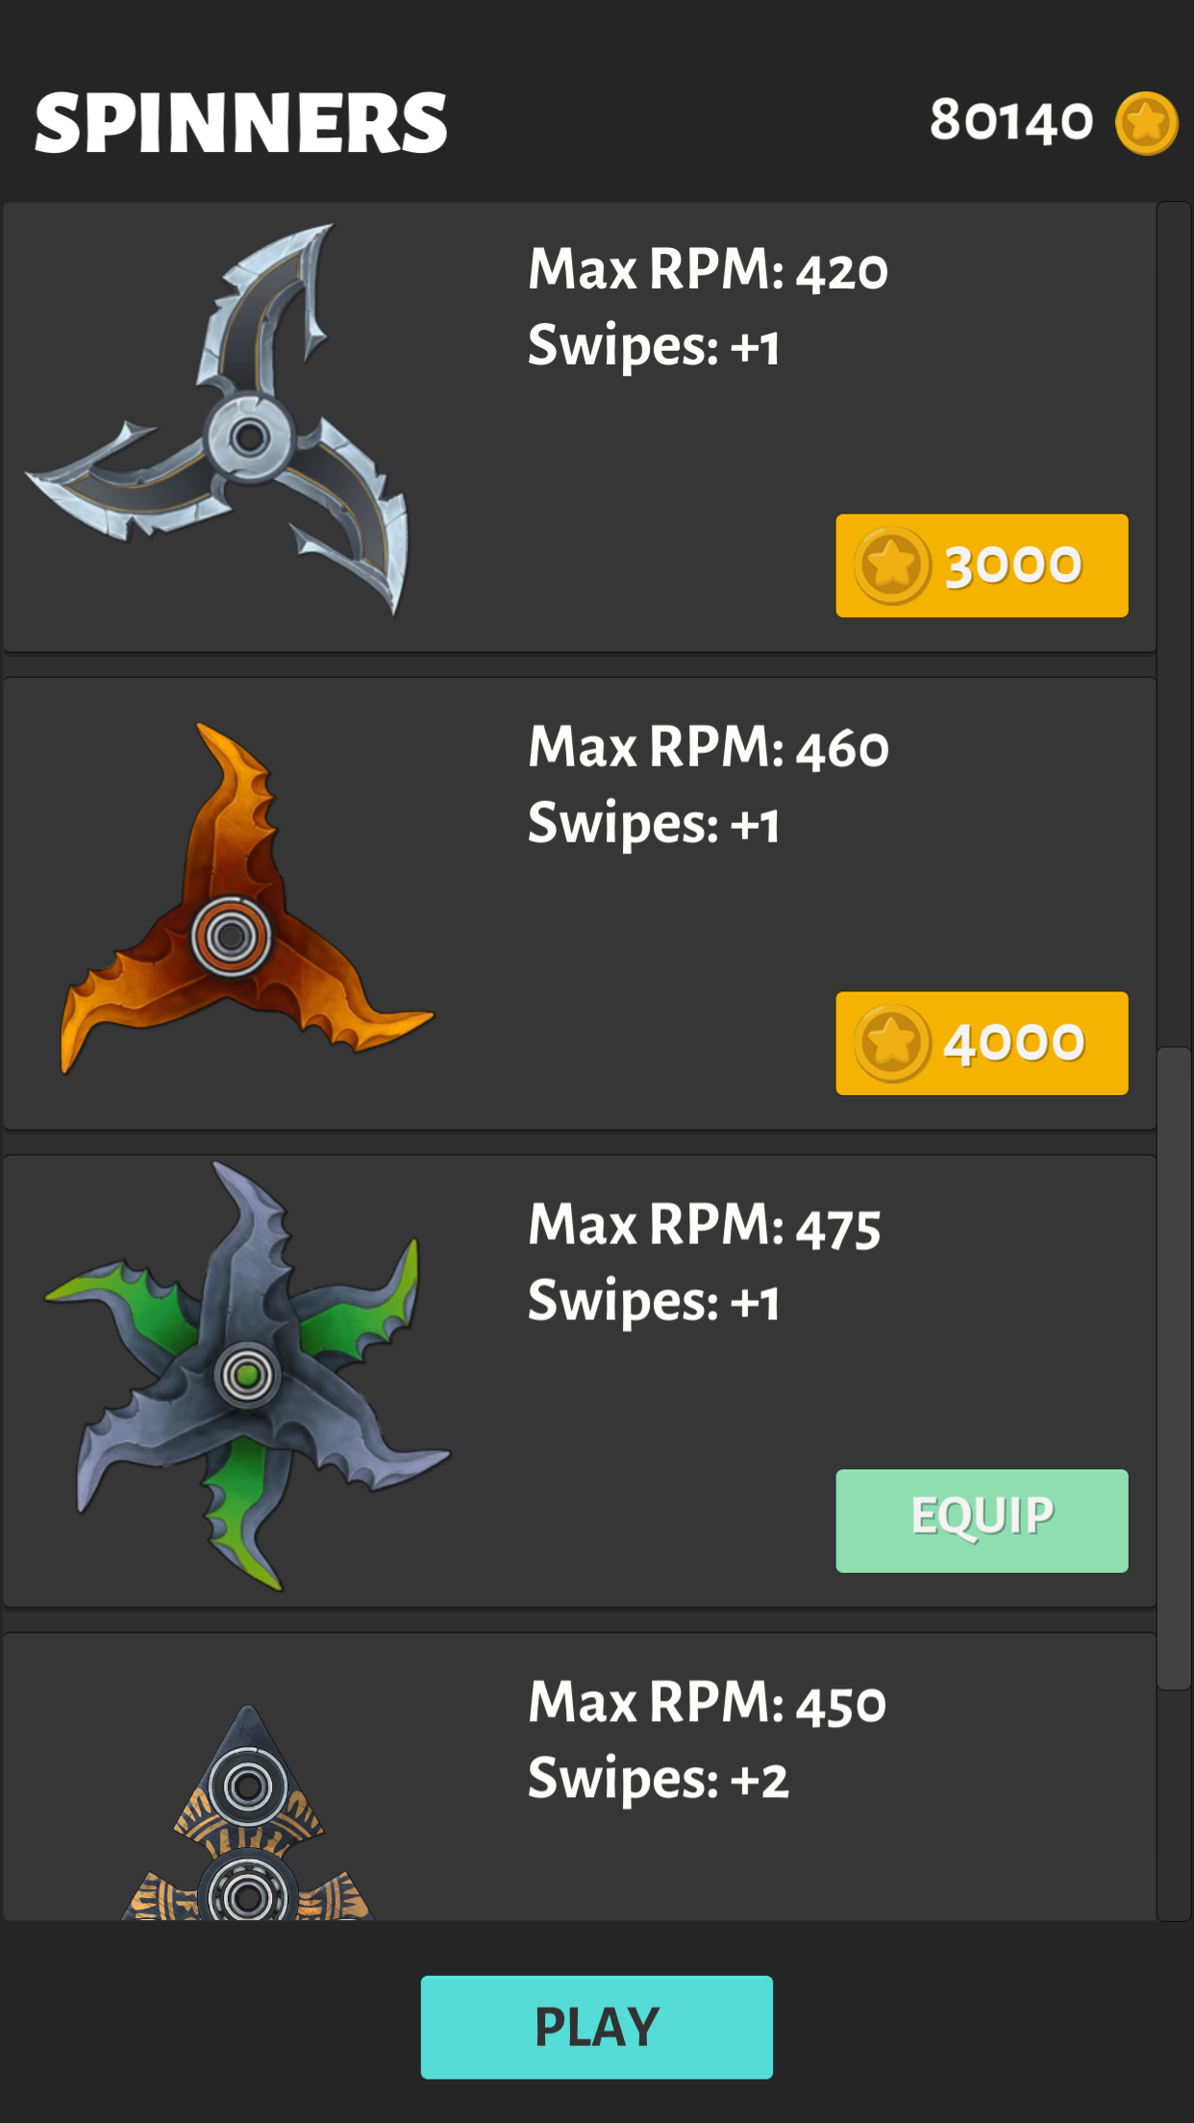Tap the Swipes: +2 stat text
This screenshot has width=1194, height=2123.
658,1780
